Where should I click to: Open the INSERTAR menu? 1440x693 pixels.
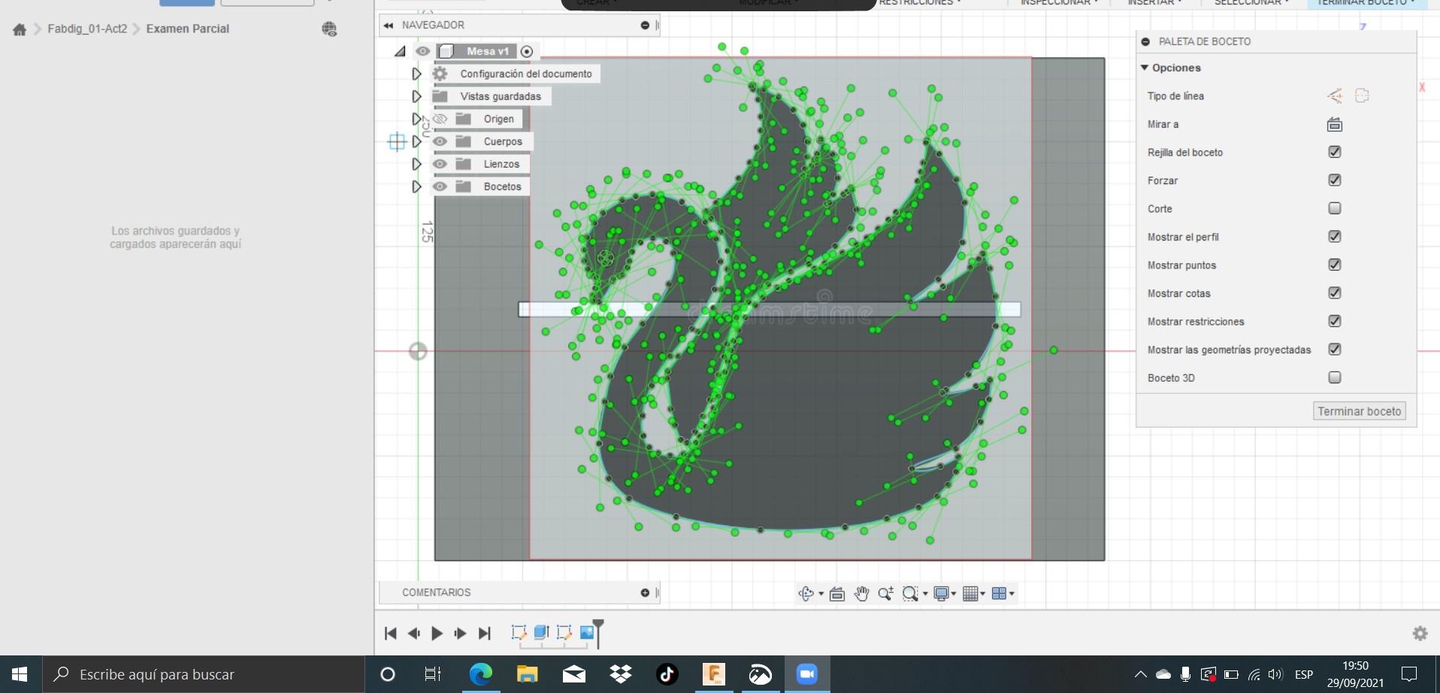pos(1154,3)
